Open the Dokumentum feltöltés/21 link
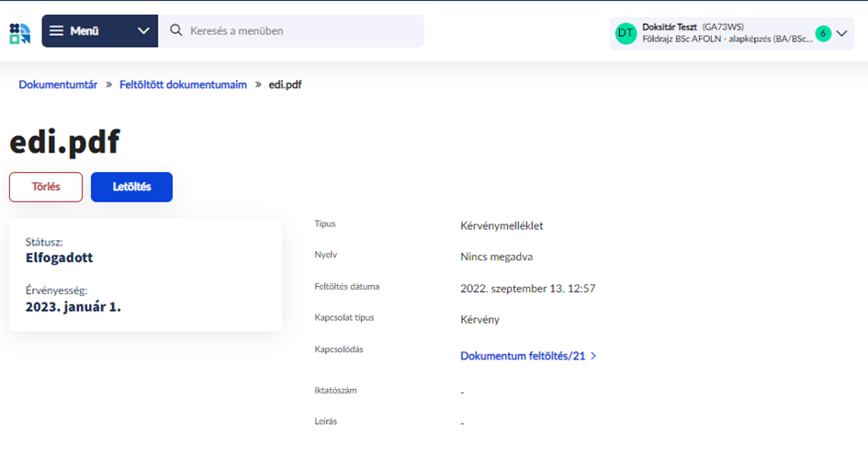Image resolution: width=868 pixels, height=468 pixels. pos(523,356)
